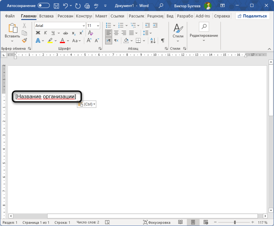Open the Файл menu
The height and width of the screenshot is (226, 274).
(x=10, y=16)
